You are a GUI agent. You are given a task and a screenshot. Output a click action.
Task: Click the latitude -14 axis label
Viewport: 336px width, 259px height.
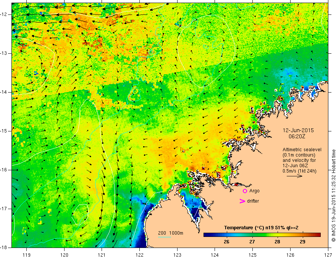click(4, 92)
